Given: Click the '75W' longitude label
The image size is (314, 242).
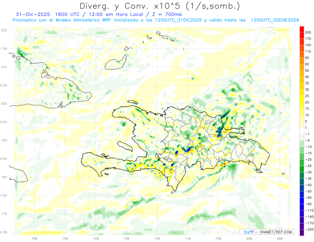Looking at the screenshot, I should click(x=65, y=238).
